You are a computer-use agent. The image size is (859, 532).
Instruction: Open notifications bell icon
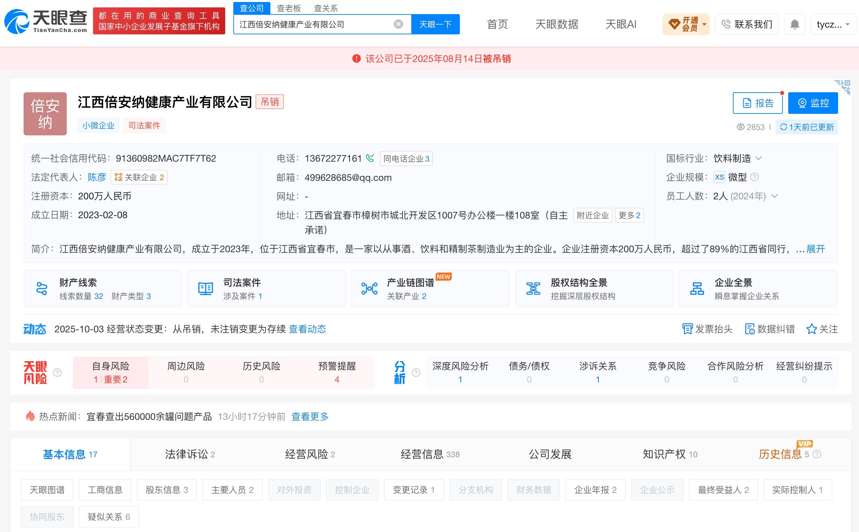795,24
